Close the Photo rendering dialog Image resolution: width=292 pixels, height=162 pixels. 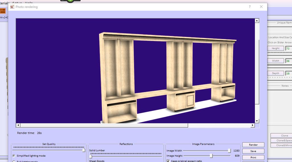point(261,7)
